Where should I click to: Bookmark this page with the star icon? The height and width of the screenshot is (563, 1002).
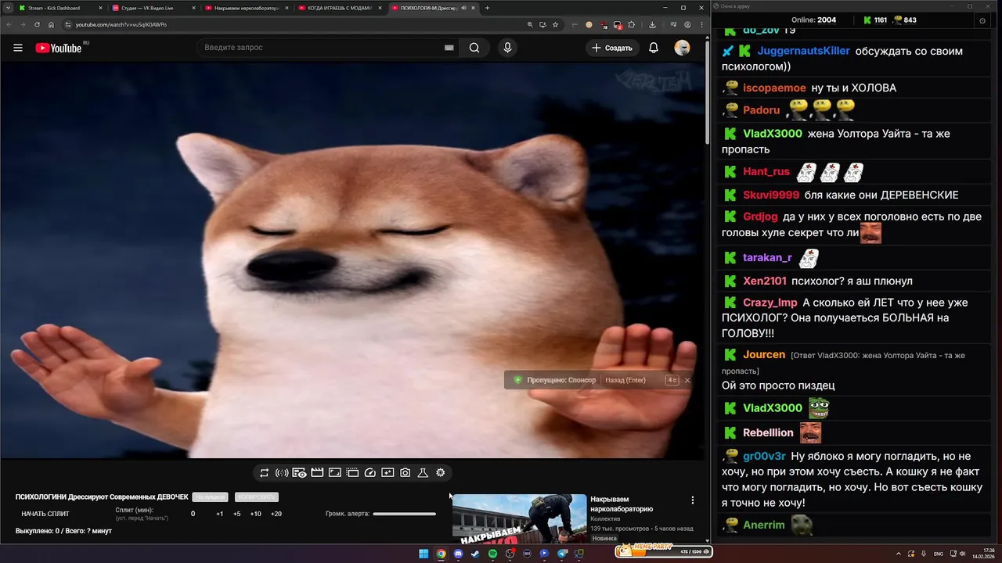tap(556, 24)
